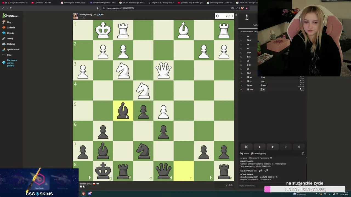
Task: Click opponent clock showing 2:50
Action: point(225,16)
